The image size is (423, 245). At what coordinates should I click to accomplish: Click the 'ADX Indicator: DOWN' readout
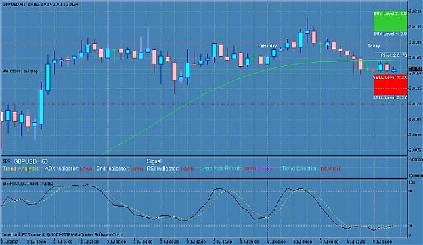tap(68, 169)
